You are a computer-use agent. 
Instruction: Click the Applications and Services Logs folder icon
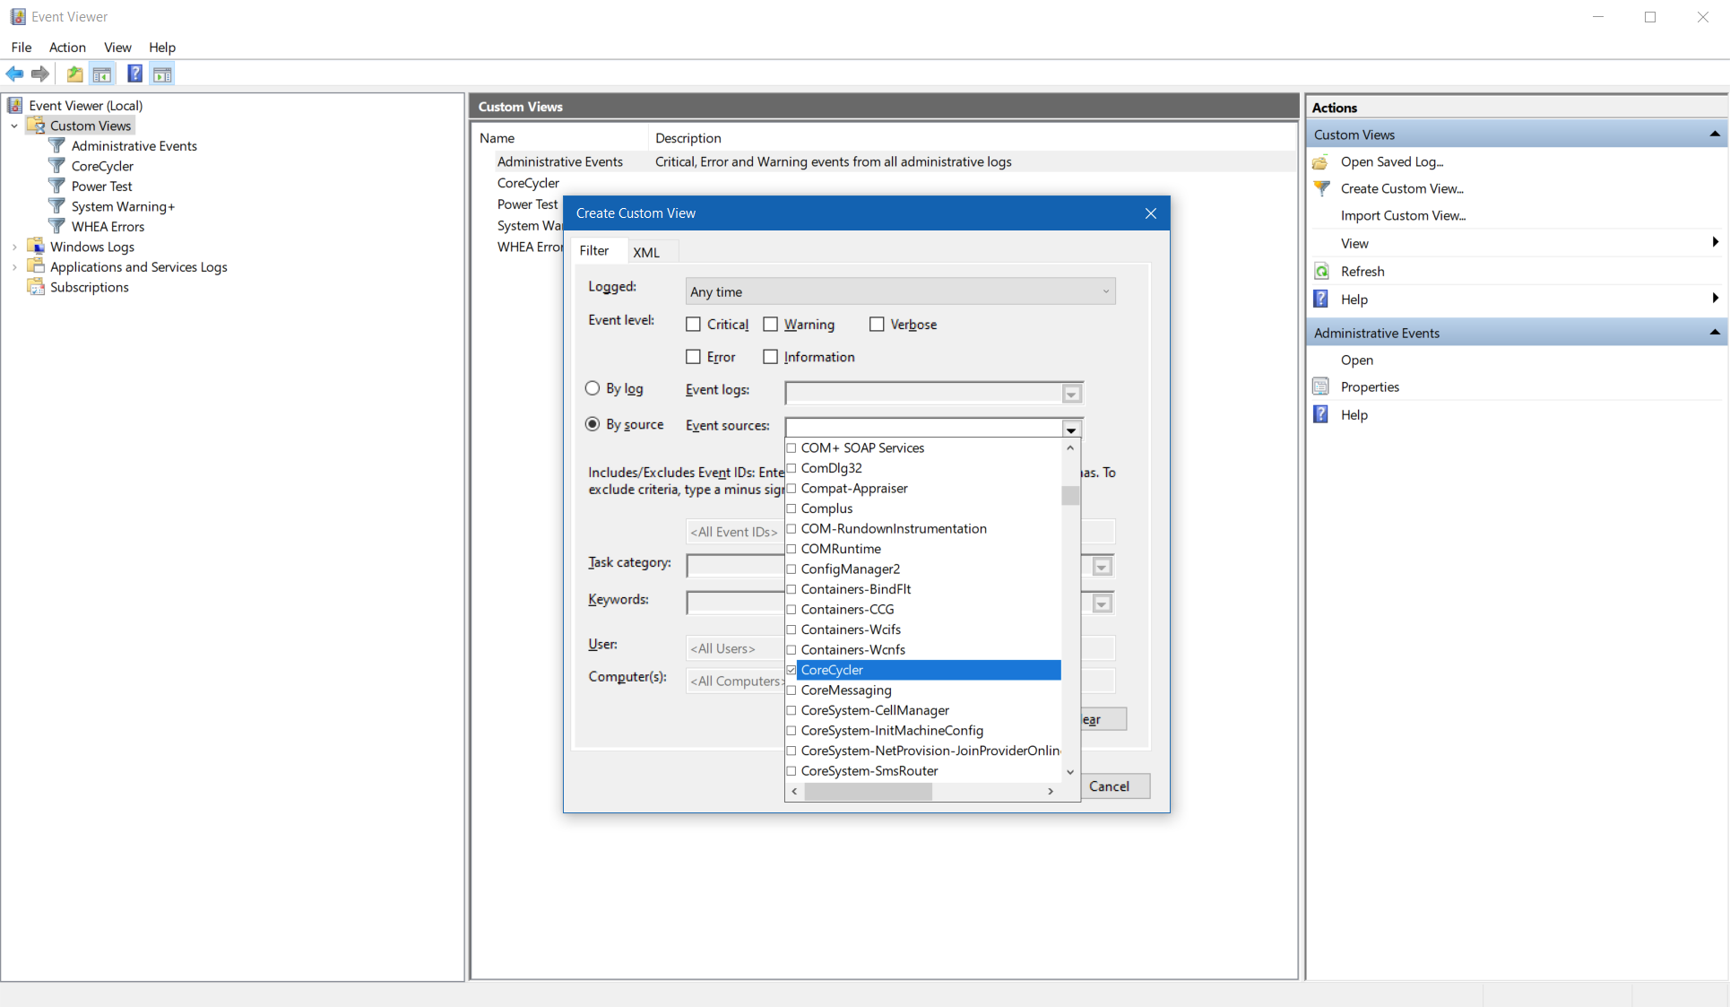pos(36,266)
